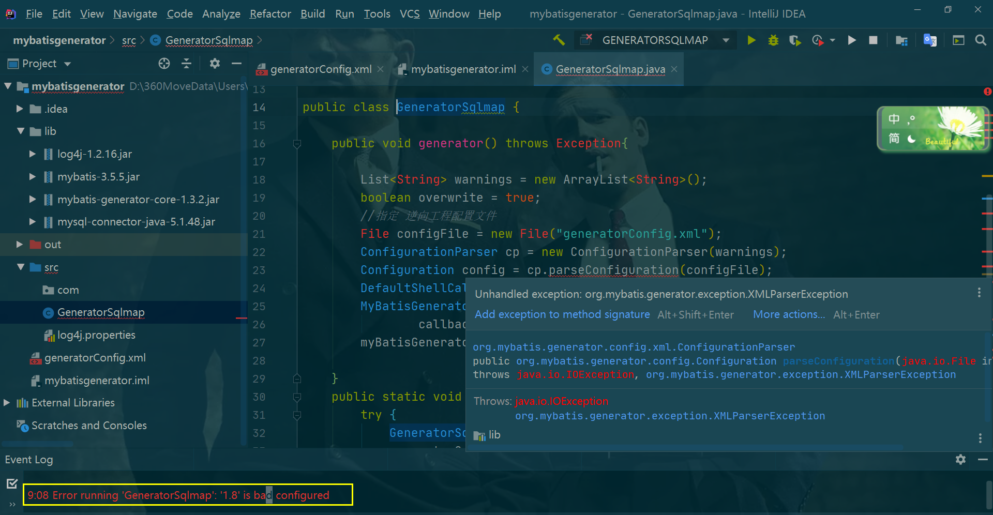993x515 pixels.
Task: Click the Build project hammer icon
Action: pos(559,40)
